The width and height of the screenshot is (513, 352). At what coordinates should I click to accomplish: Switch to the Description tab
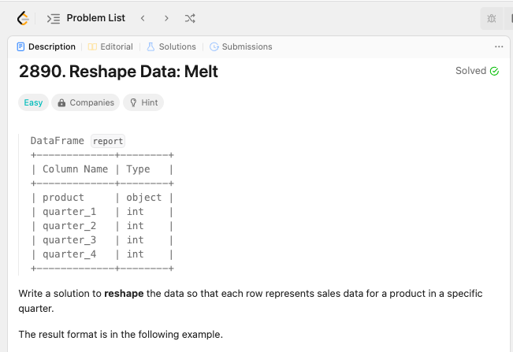[x=46, y=46]
